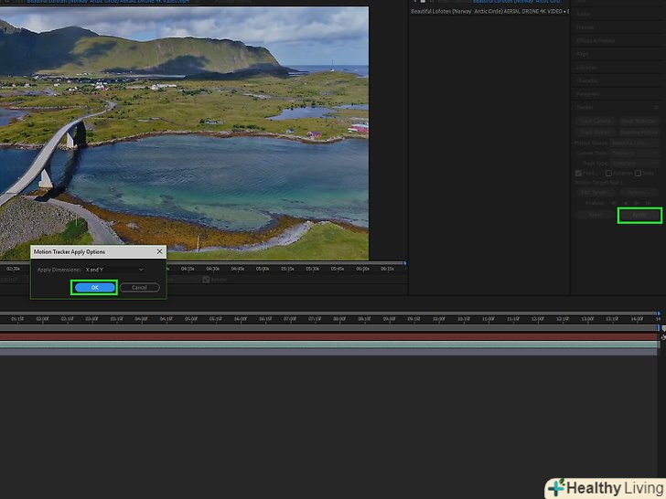This screenshot has width=666, height=499.
Task: Open the Apply Dimensions dropdown
Action: click(x=115, y=270)
